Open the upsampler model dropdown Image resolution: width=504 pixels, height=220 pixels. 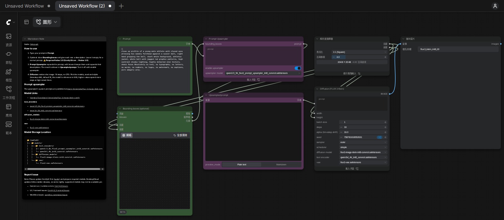point(263,73)
